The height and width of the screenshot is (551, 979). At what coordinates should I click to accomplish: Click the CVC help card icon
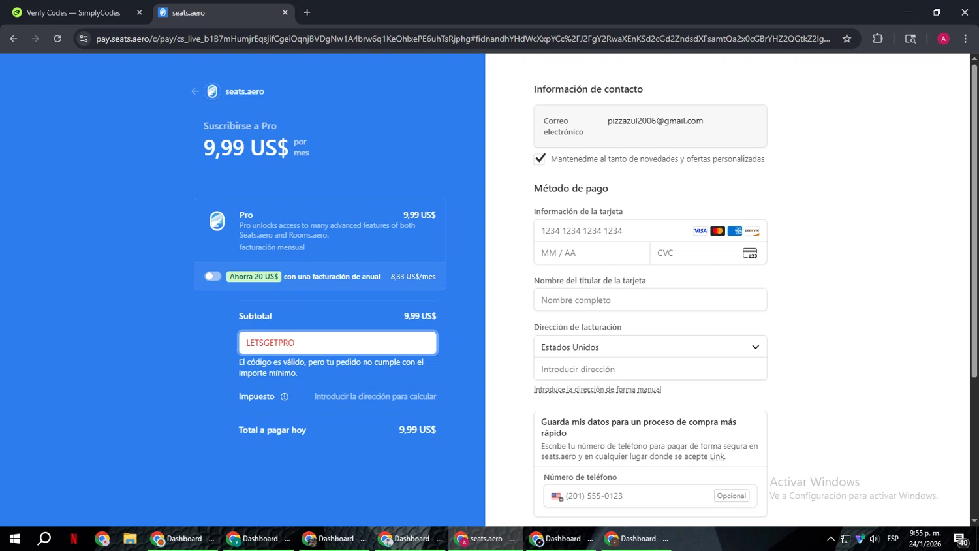750,253
